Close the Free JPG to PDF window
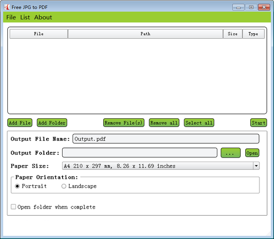Viewport: 274px width, 239px height. [264, 7]
